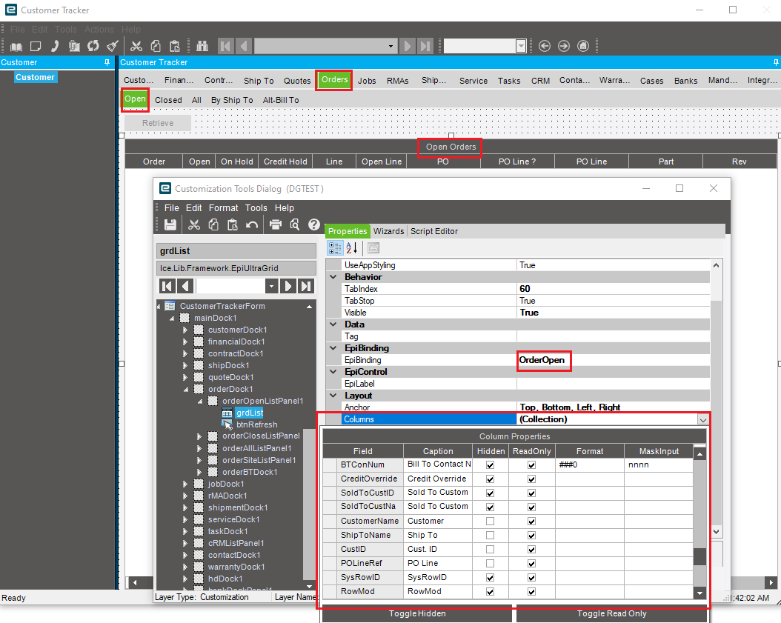Sort properties alphabetically with A-Z icon
This screenshot has width=781, height=623.
[x=352, y=247]
